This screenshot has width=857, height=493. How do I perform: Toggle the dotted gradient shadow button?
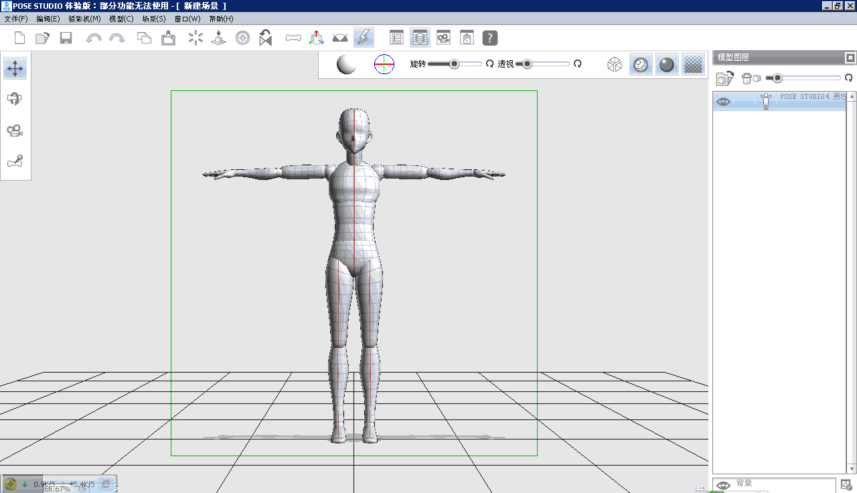point(694,65)
